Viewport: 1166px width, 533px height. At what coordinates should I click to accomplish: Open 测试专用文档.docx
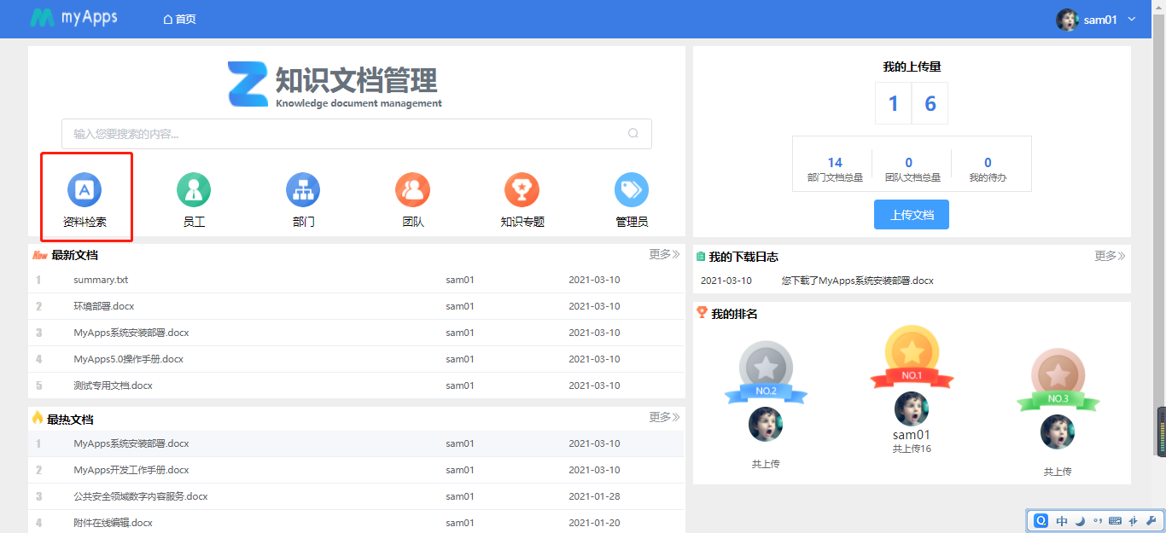coord(114,385)
